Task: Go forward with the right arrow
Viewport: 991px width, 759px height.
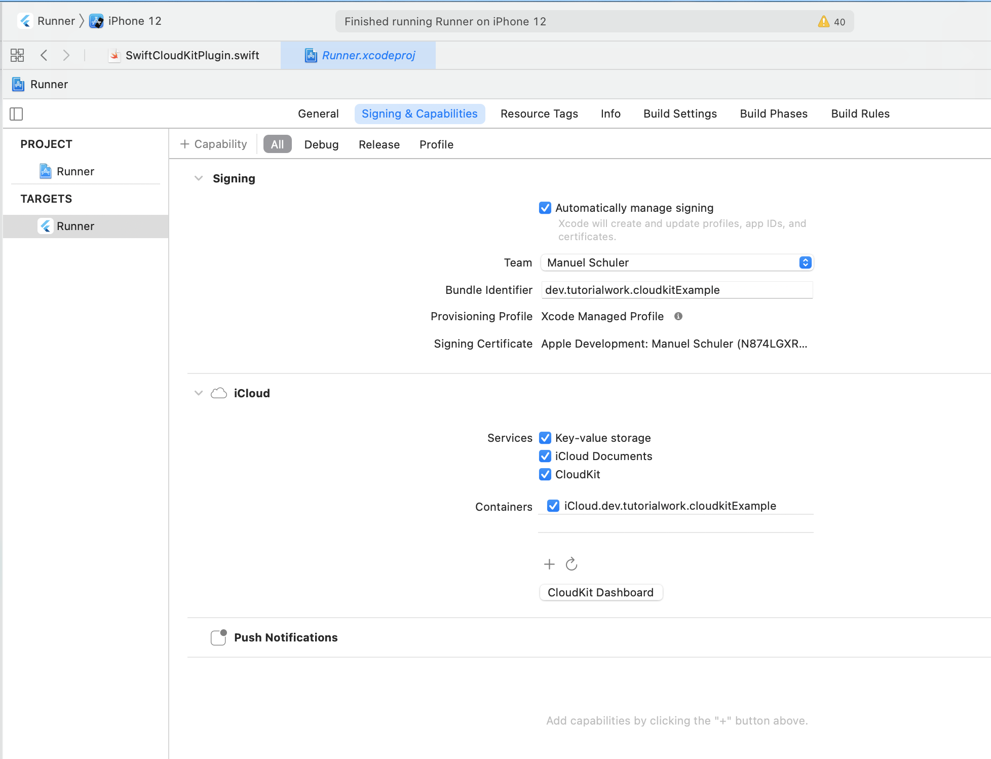Action: click(x=66, y=55)
